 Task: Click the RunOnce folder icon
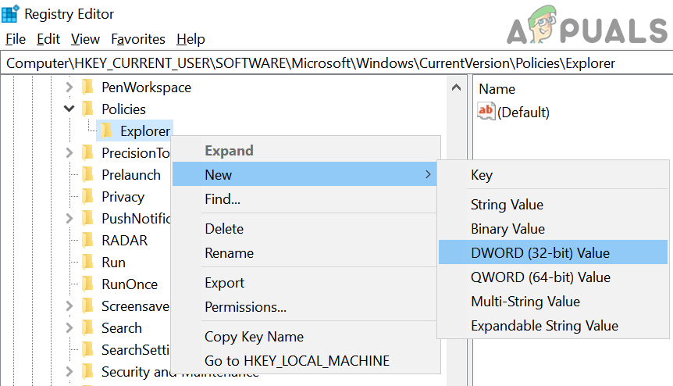tap(87, 284)
